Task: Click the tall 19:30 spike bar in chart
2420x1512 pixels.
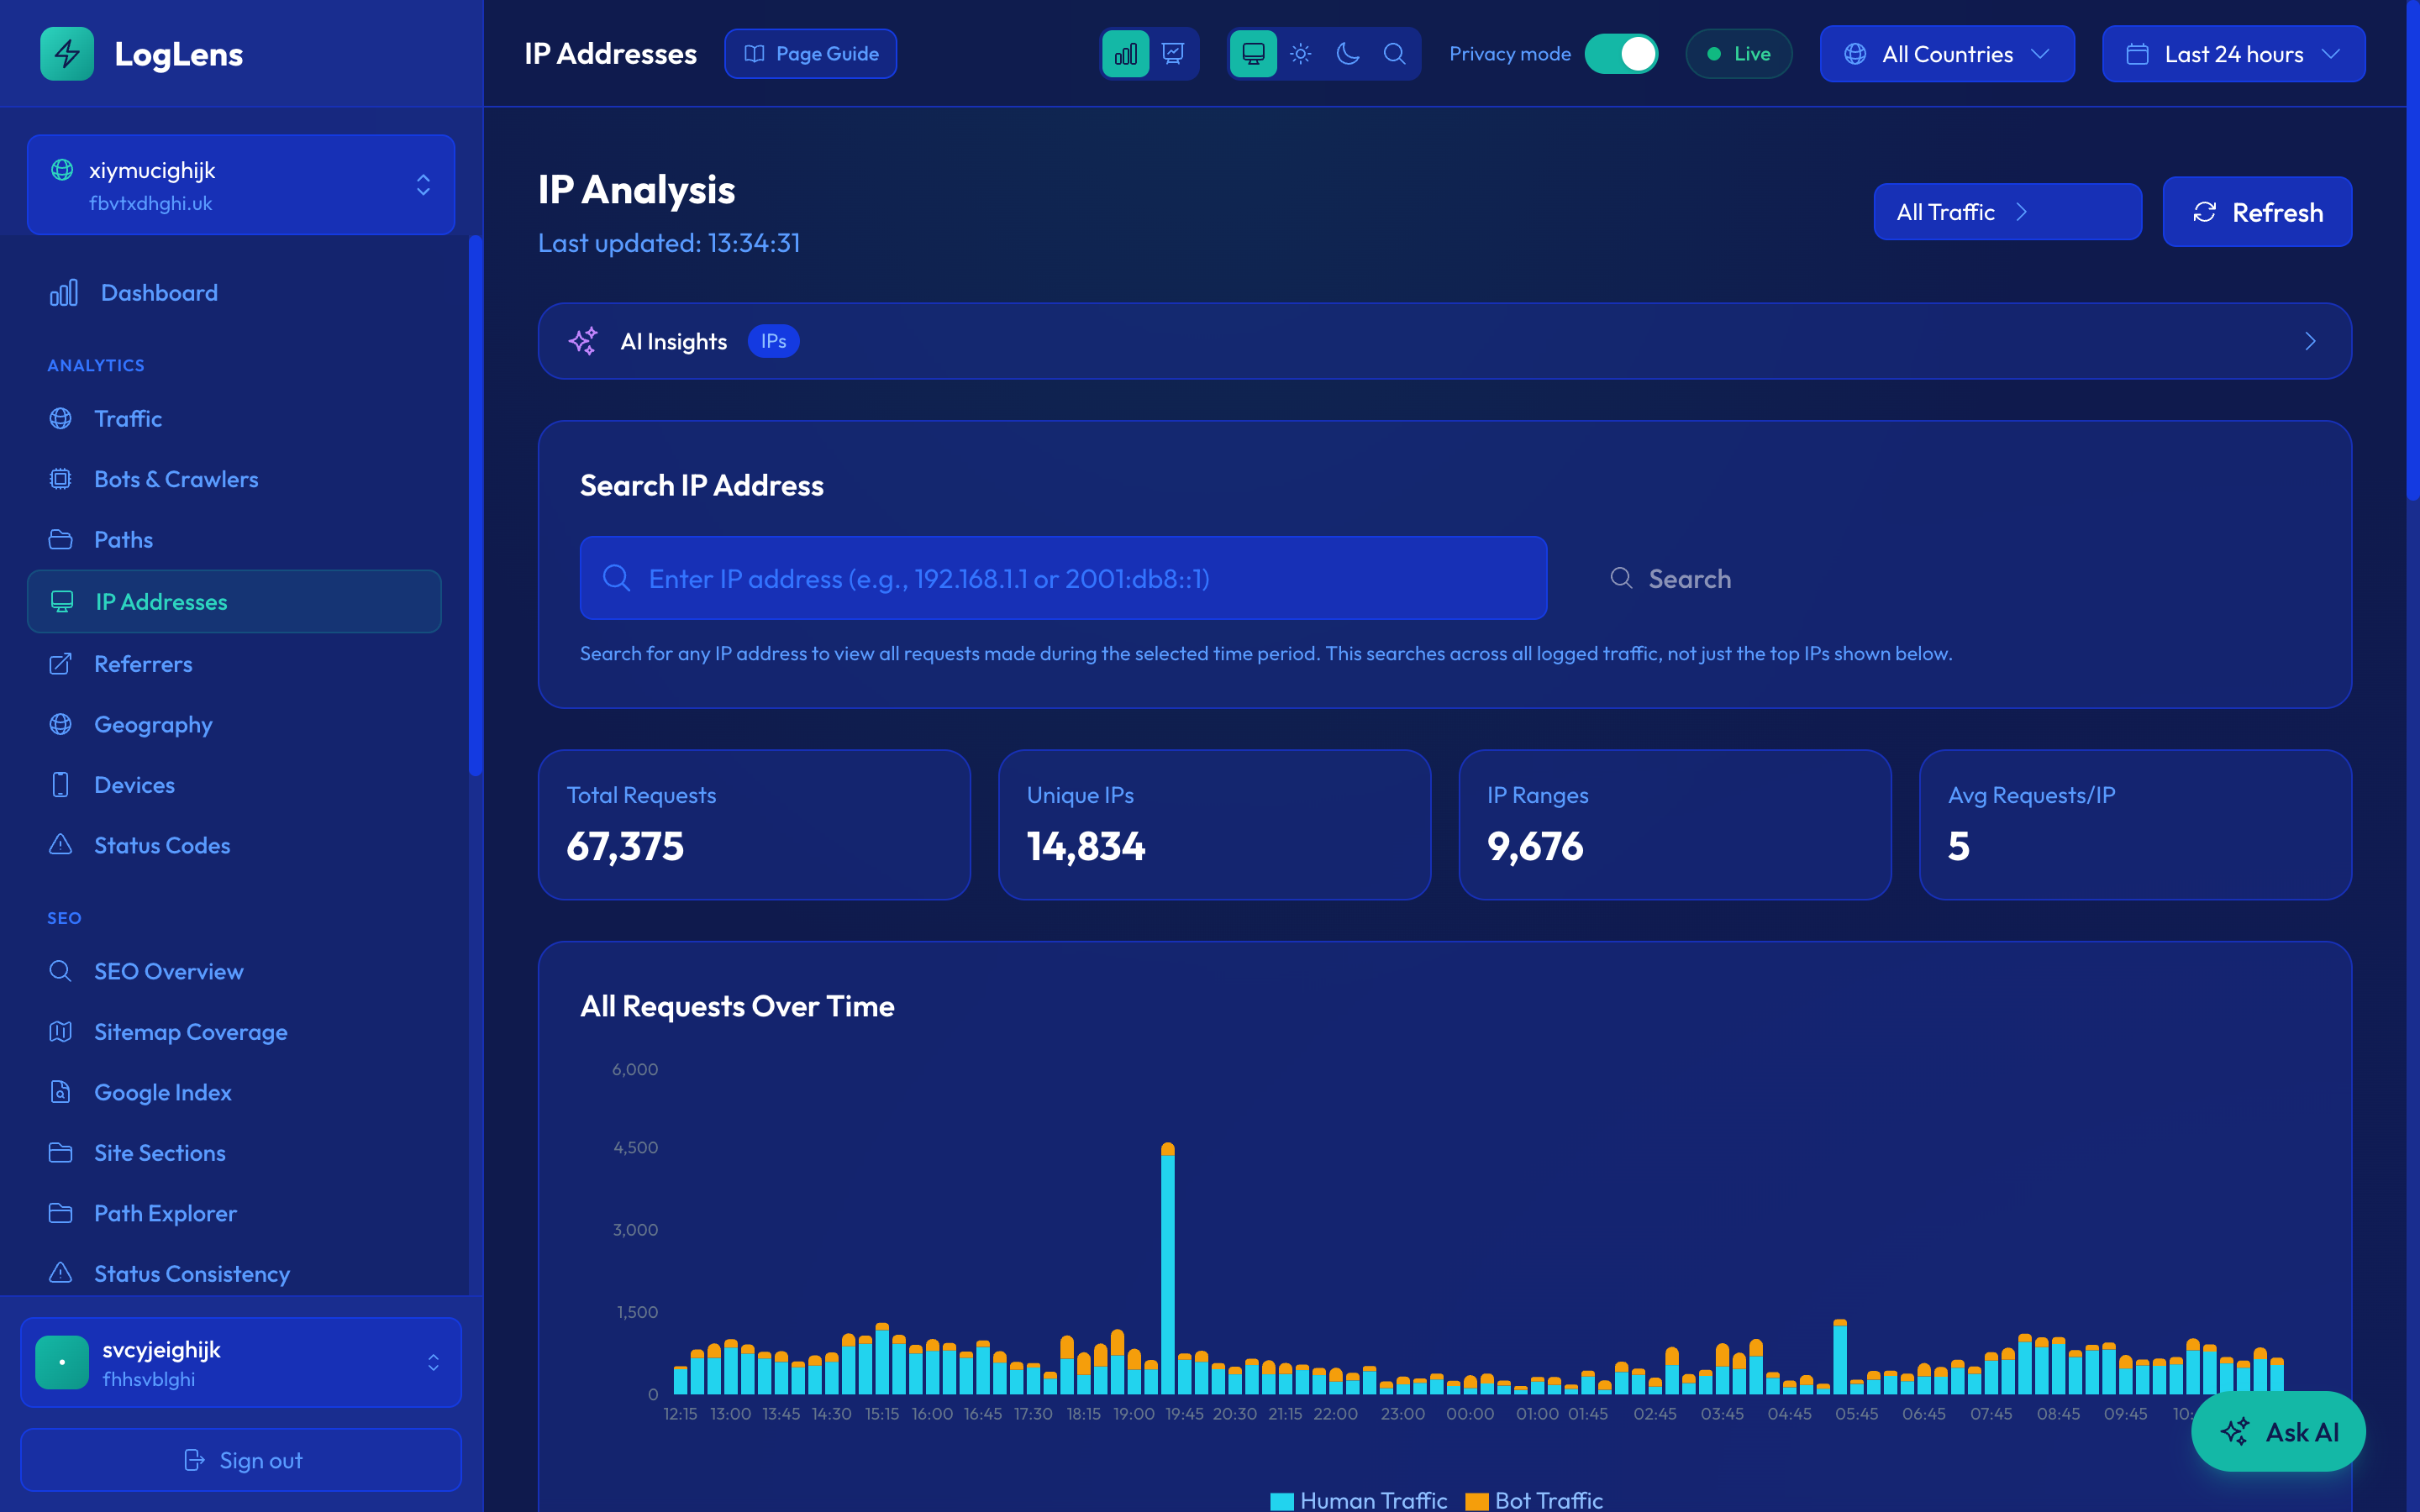Action: click(1167, 1268)
